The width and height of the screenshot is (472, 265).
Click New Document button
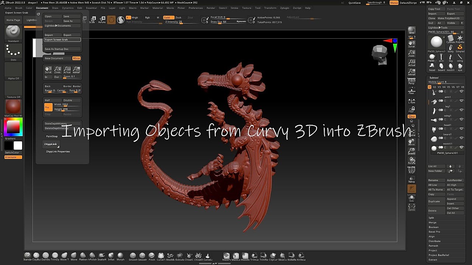tap(58, 58)
